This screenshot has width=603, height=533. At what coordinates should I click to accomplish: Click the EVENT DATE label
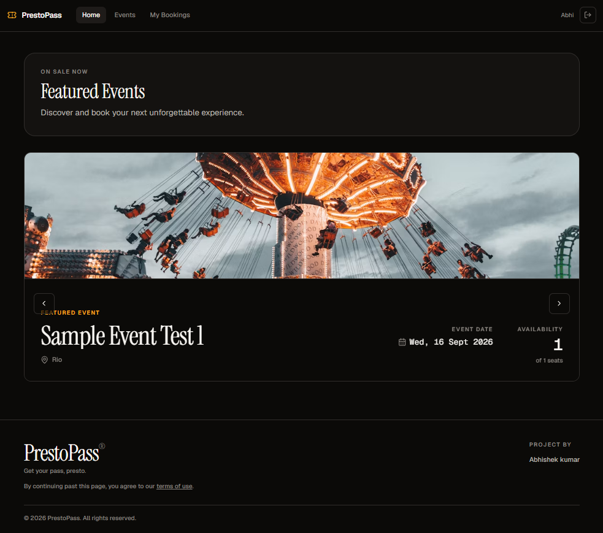[x=472, y=329]
